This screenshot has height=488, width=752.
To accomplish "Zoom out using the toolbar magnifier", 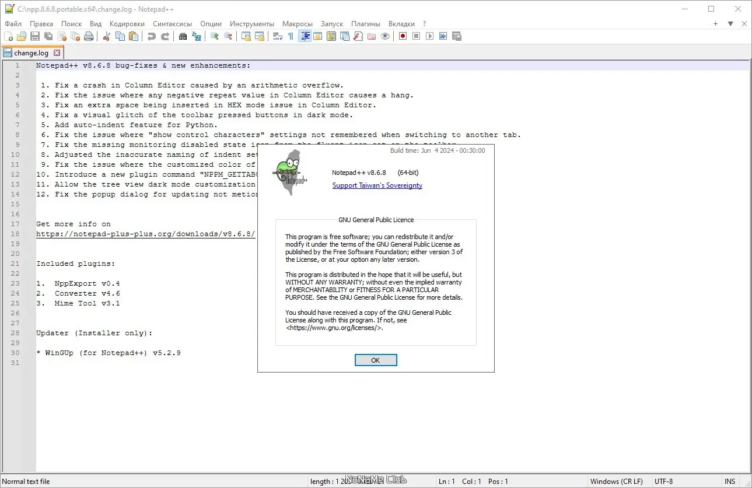I will click(228, 36).
